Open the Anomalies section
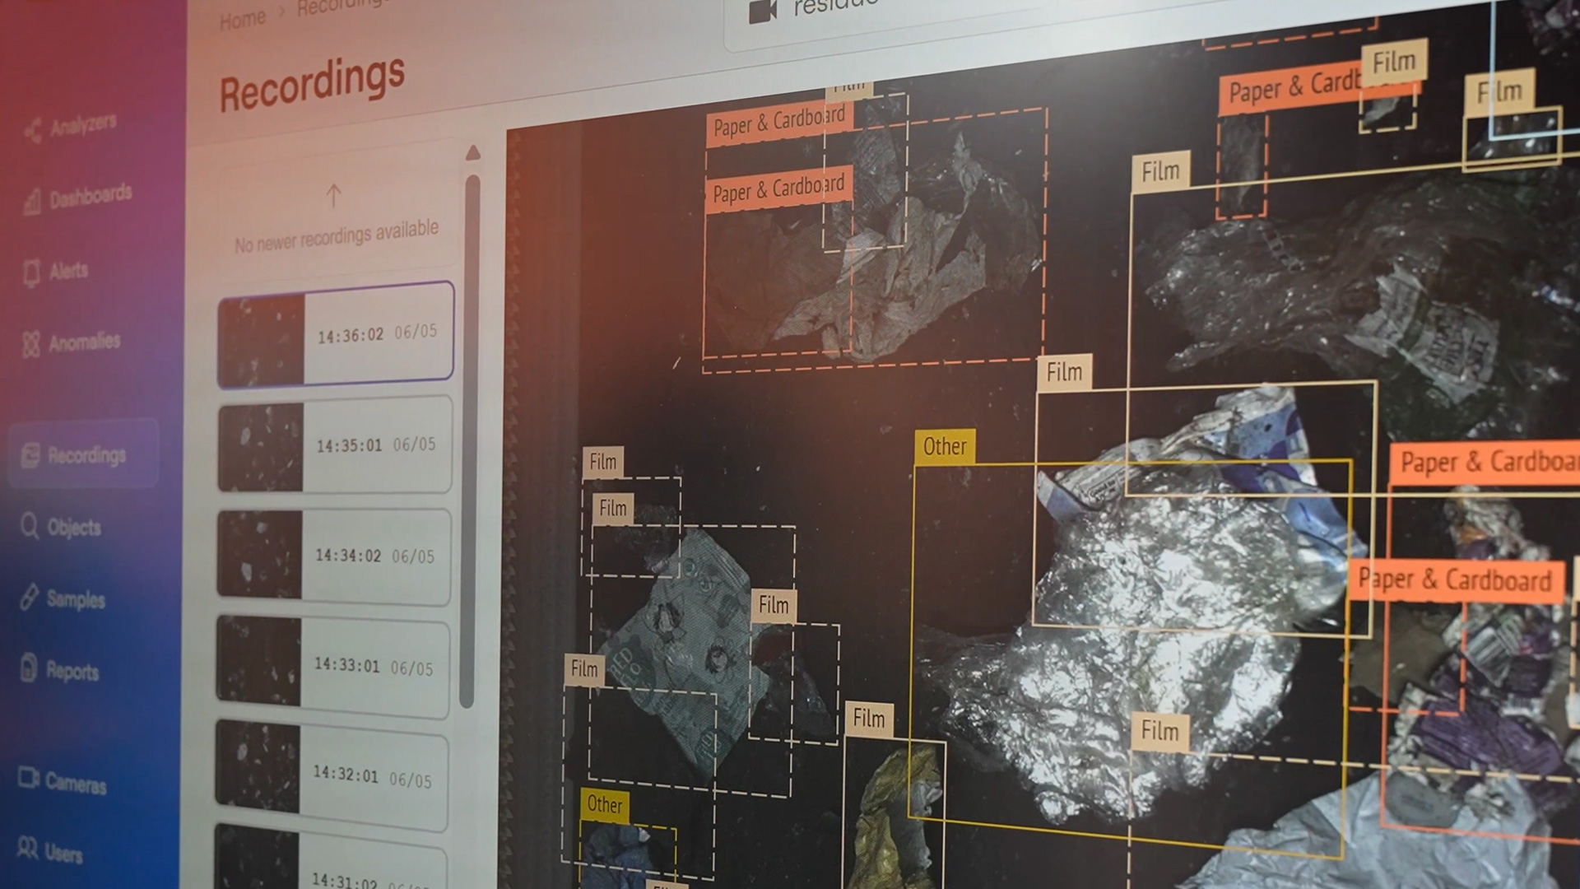 (x=84, y=342)
